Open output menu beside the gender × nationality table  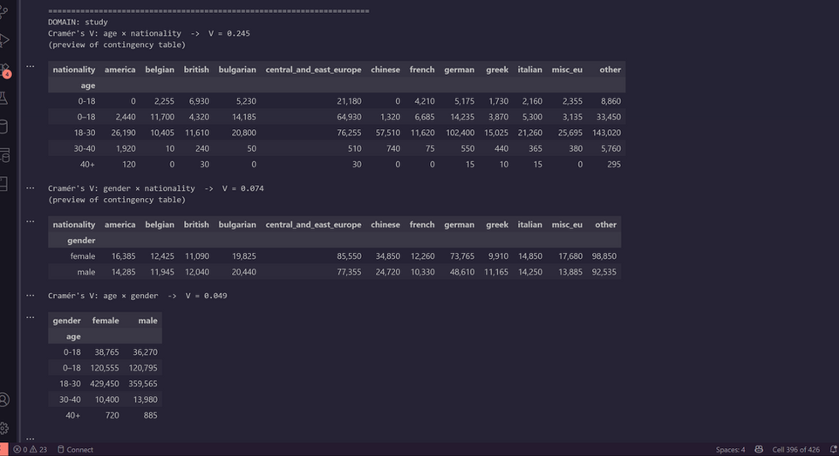[x=30, y=221]
